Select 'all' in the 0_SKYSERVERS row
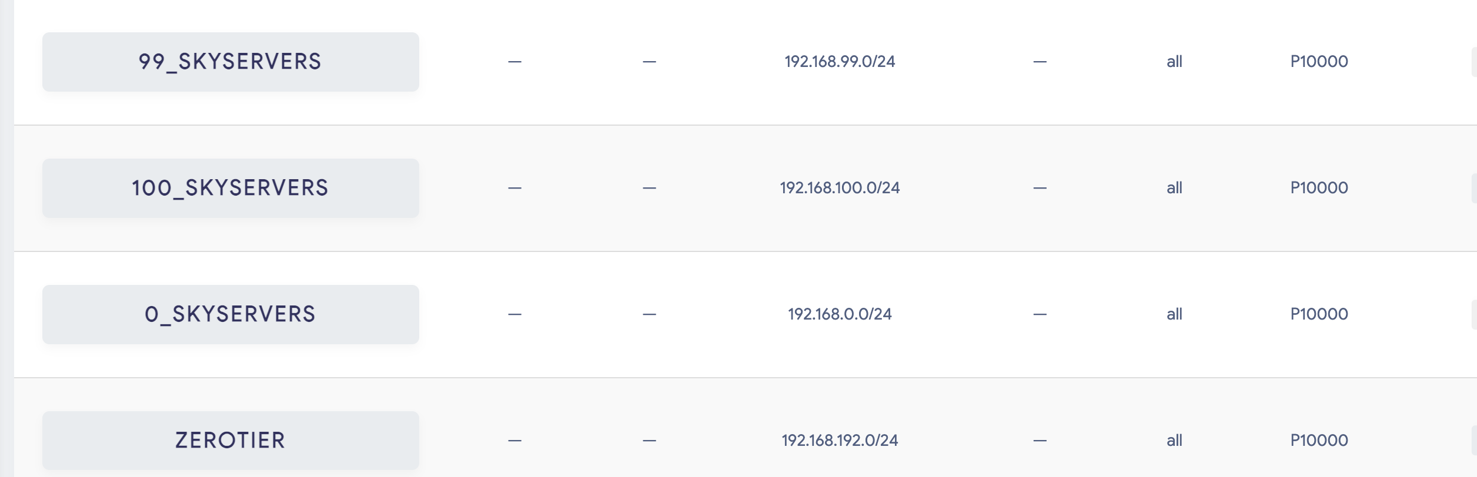 tap(1174, 314)
